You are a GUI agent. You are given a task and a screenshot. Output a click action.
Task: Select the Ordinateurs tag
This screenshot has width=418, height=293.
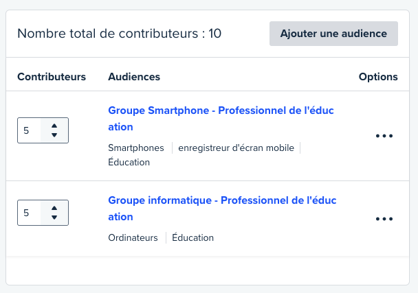[133, 237]
